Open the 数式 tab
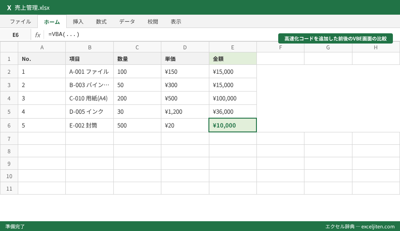This screenshot has width=400, height=231. coord(101,22)
